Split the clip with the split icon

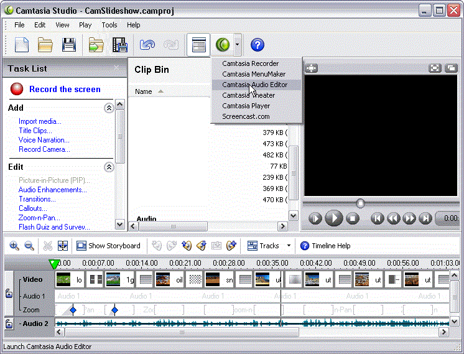pos(63,246)
